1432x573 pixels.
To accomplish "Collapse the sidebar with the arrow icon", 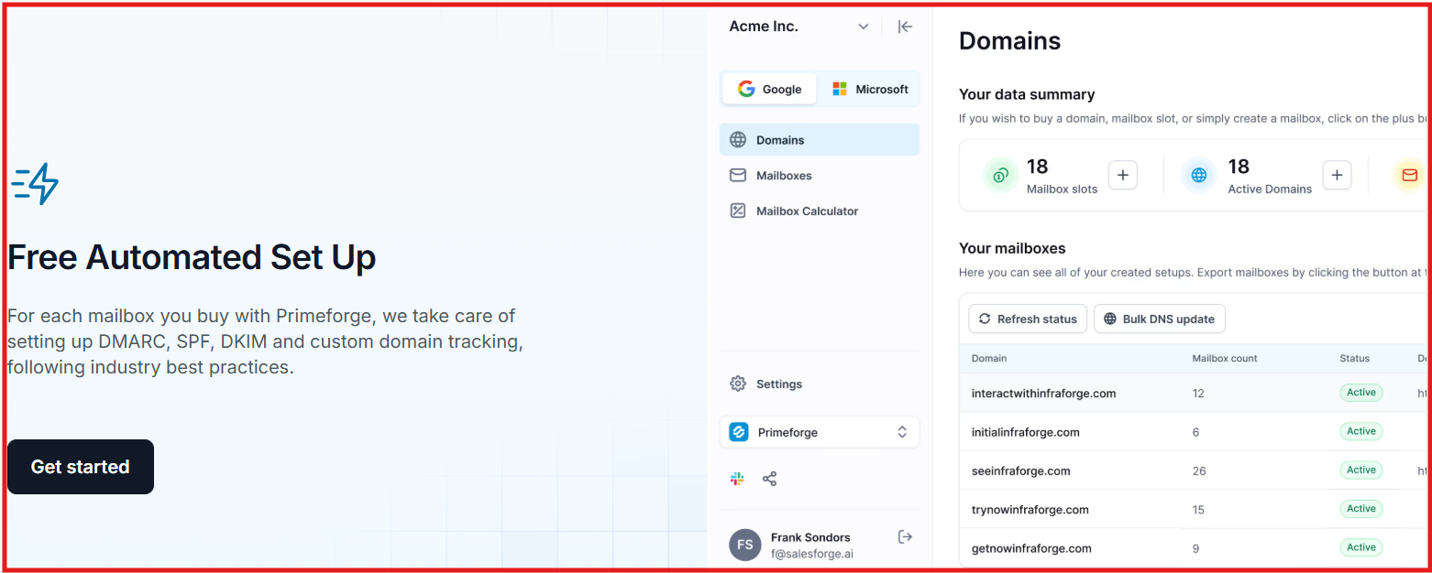I will (x=905, y=27).
